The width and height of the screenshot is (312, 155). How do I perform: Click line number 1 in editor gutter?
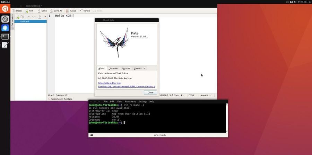coord(49,16)
